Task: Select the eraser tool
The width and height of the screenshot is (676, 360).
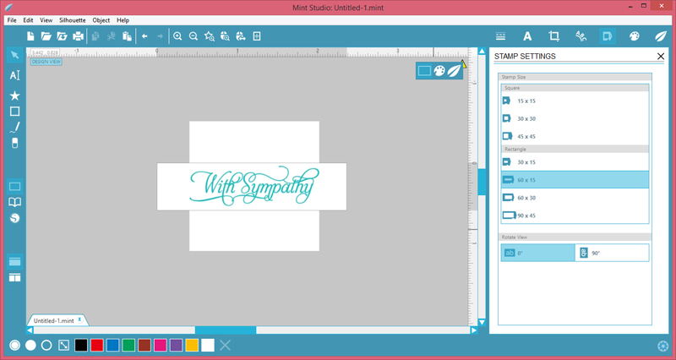Action: tap(14, 144)
